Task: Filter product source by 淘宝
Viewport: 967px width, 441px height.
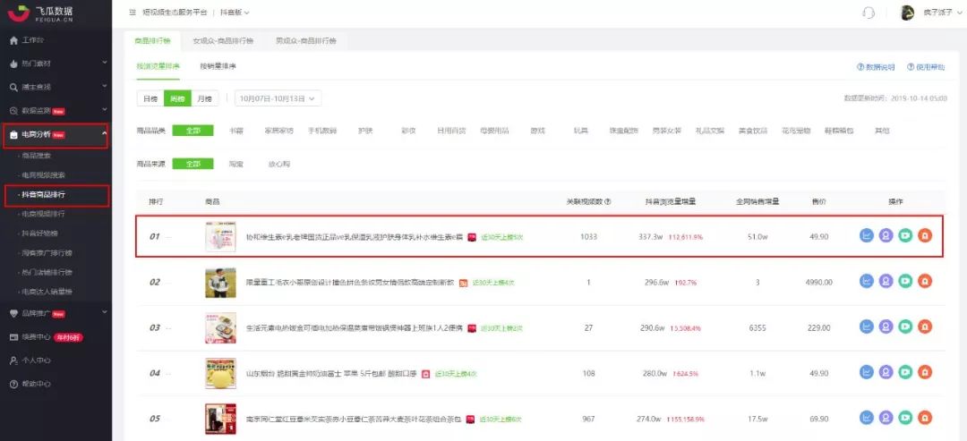Action: click(235, 165)
